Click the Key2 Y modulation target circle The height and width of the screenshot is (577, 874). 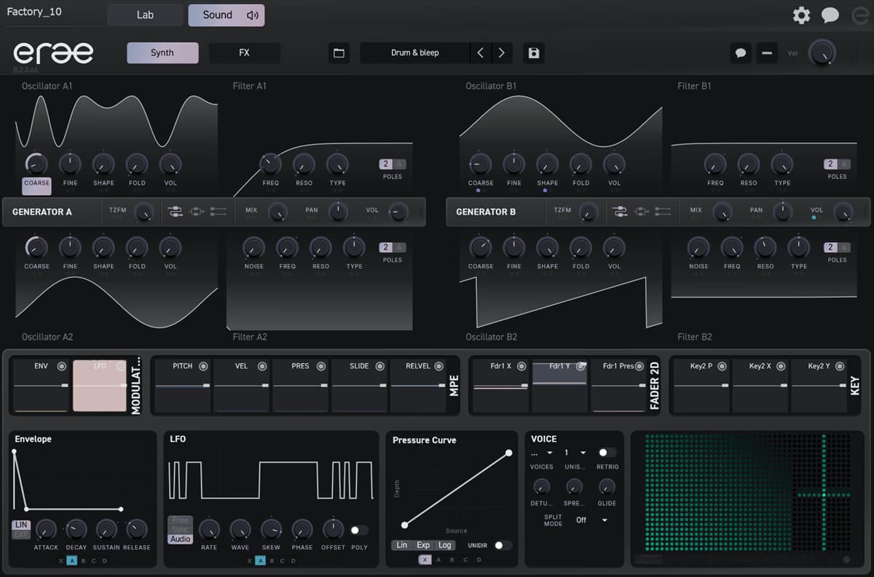pos(840,366)
